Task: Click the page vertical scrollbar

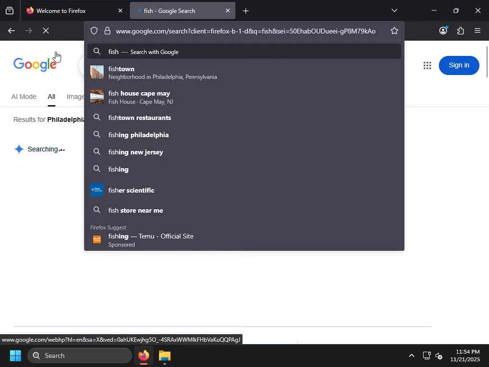Action: click(487, 62)
